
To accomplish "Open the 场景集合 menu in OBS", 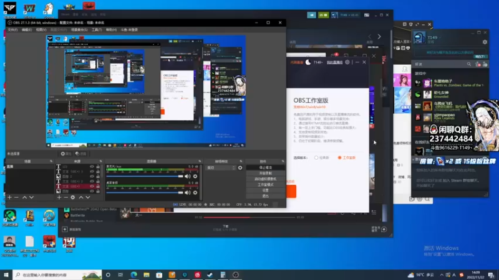I will 79,29.
